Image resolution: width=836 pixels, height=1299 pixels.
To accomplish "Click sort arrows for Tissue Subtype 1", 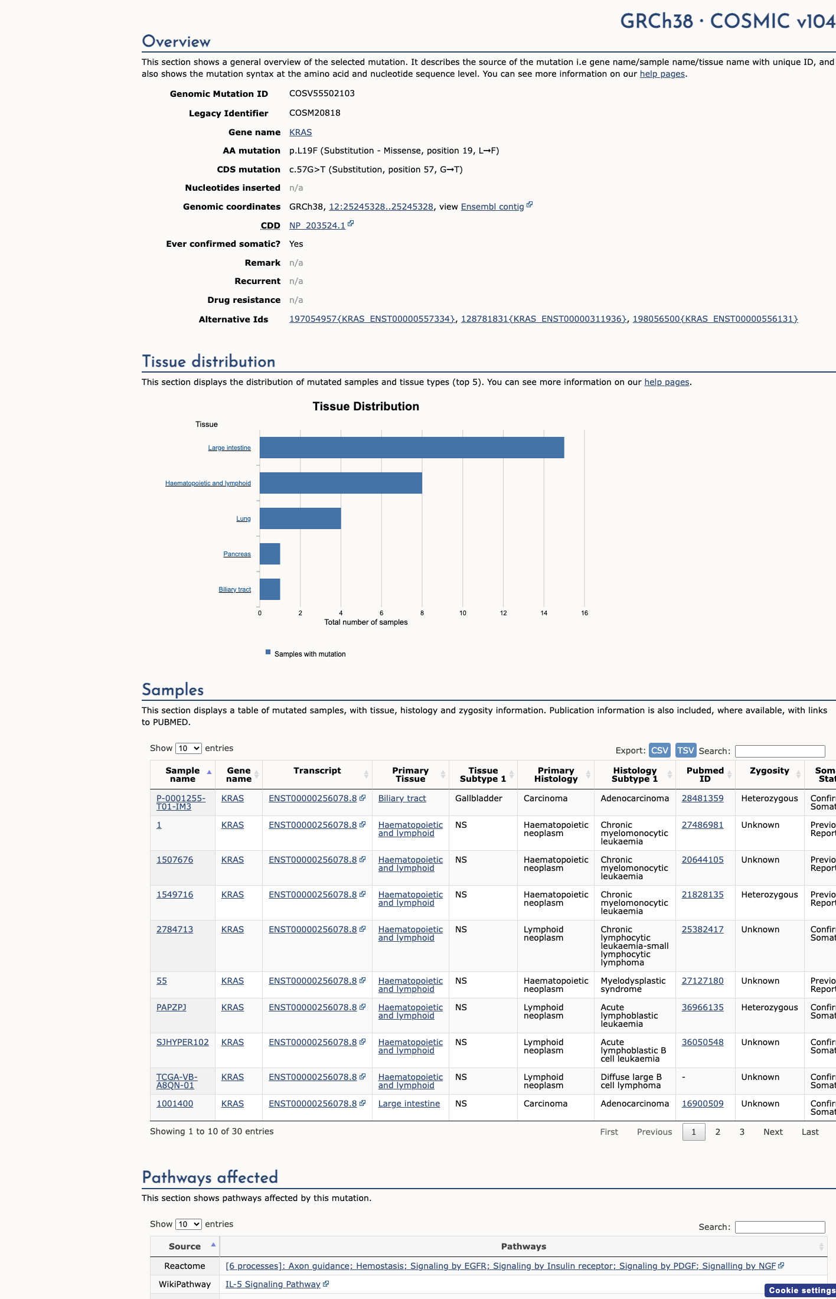I will 511,775.
